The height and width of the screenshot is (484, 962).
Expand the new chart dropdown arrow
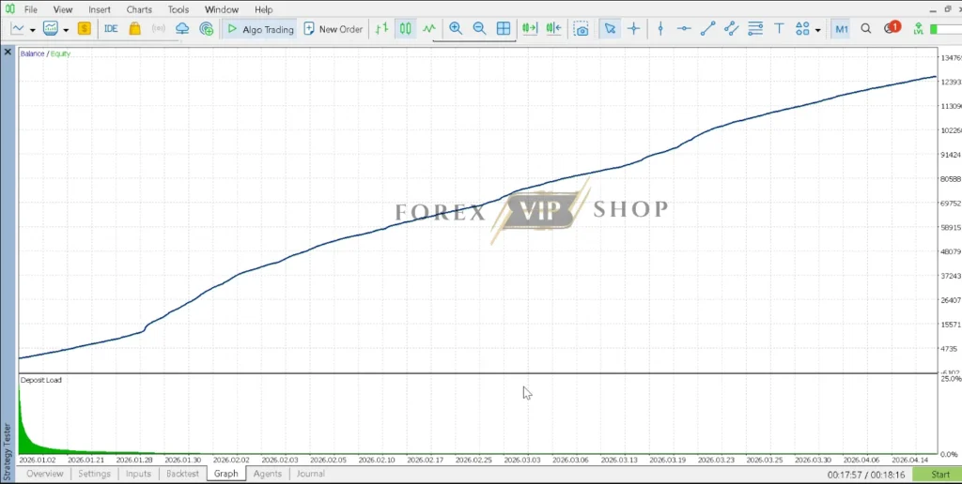[33, 29]
